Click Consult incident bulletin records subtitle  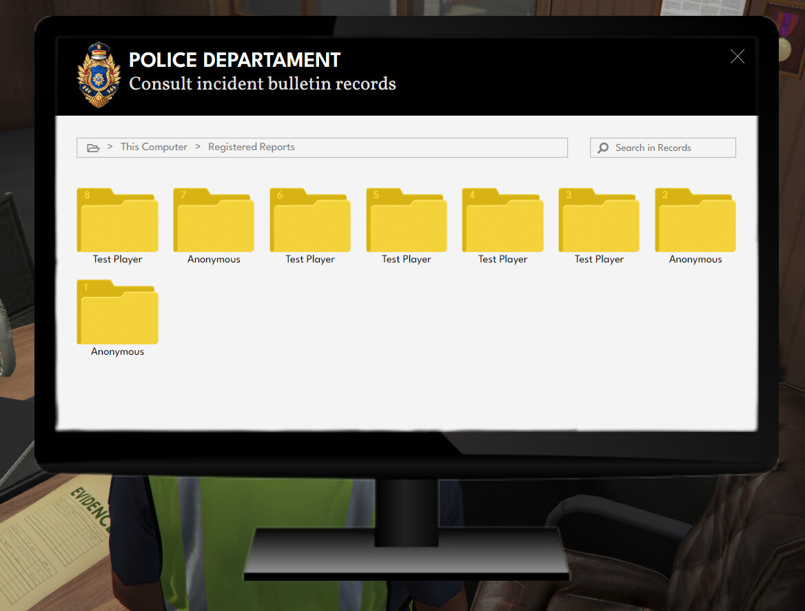(x=263, y=83)
